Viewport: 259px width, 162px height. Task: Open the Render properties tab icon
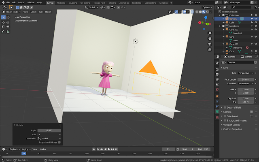pos(217,69)
